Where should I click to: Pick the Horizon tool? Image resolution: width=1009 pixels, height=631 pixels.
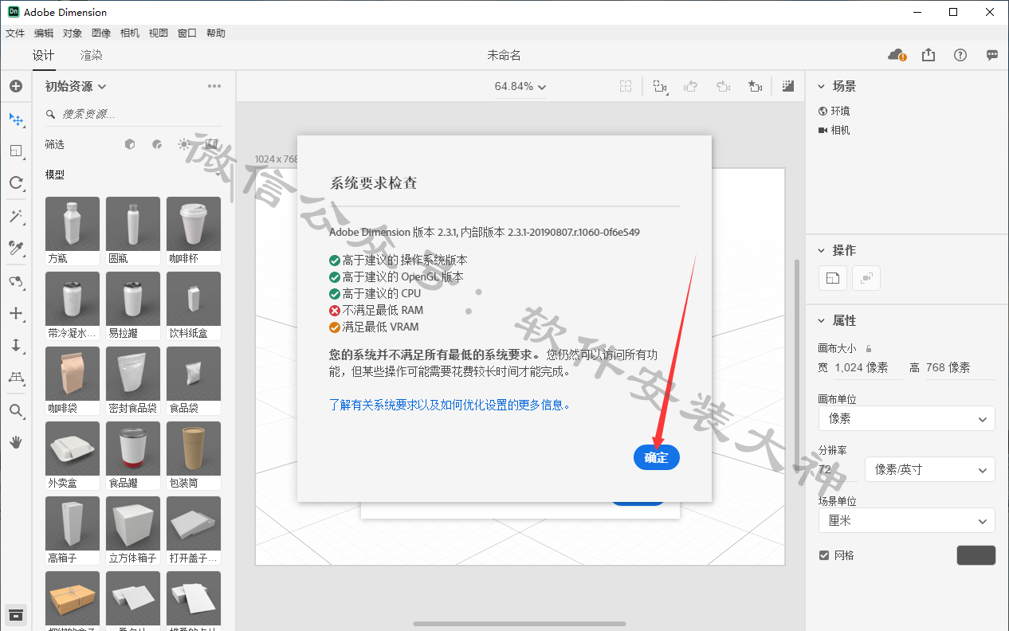pos(16,377)
